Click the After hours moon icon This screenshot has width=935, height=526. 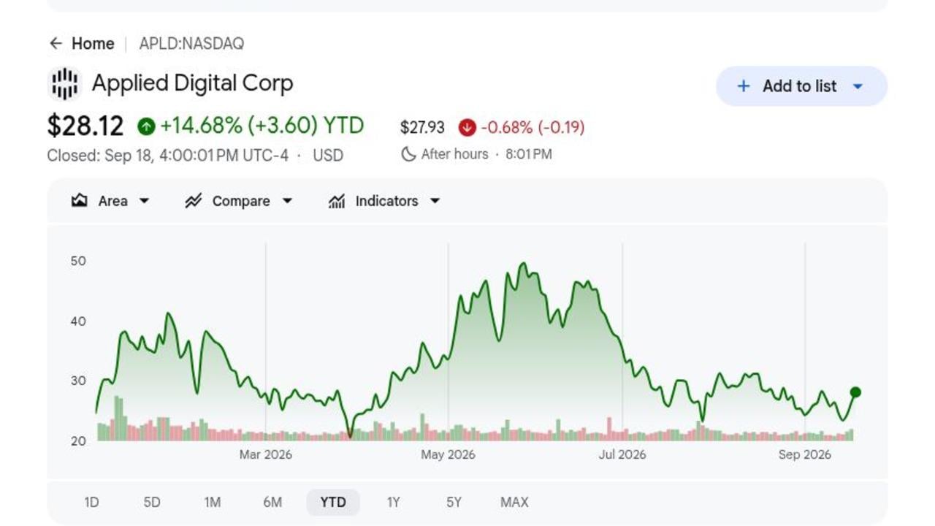(x=408, y=154)
